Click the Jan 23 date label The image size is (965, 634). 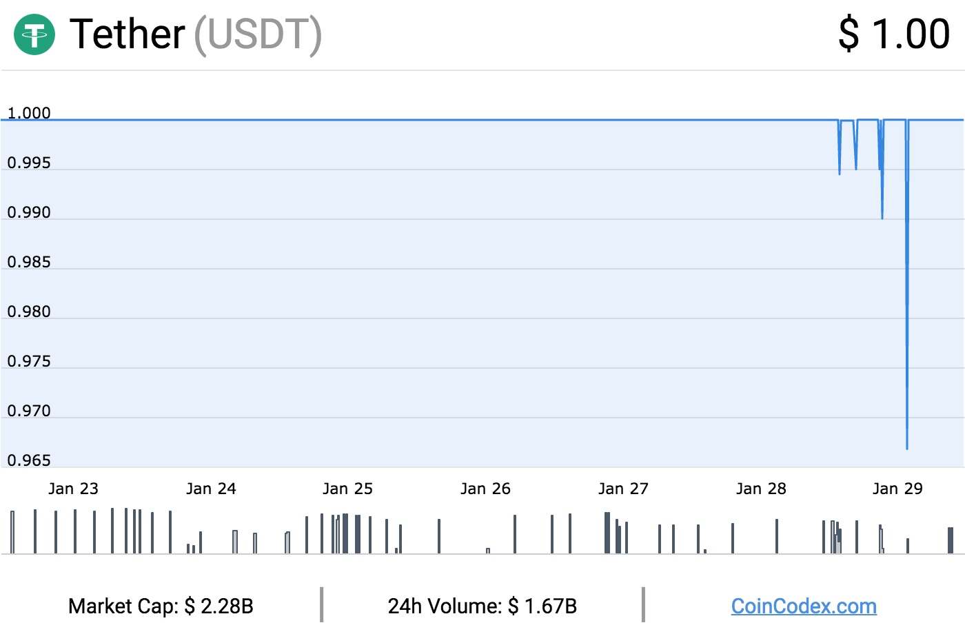click(x=73, y=489)
